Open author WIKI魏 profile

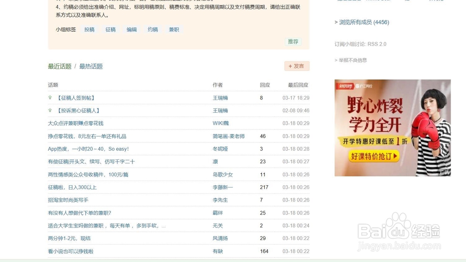pyautogui.click(x=220, y=123)
